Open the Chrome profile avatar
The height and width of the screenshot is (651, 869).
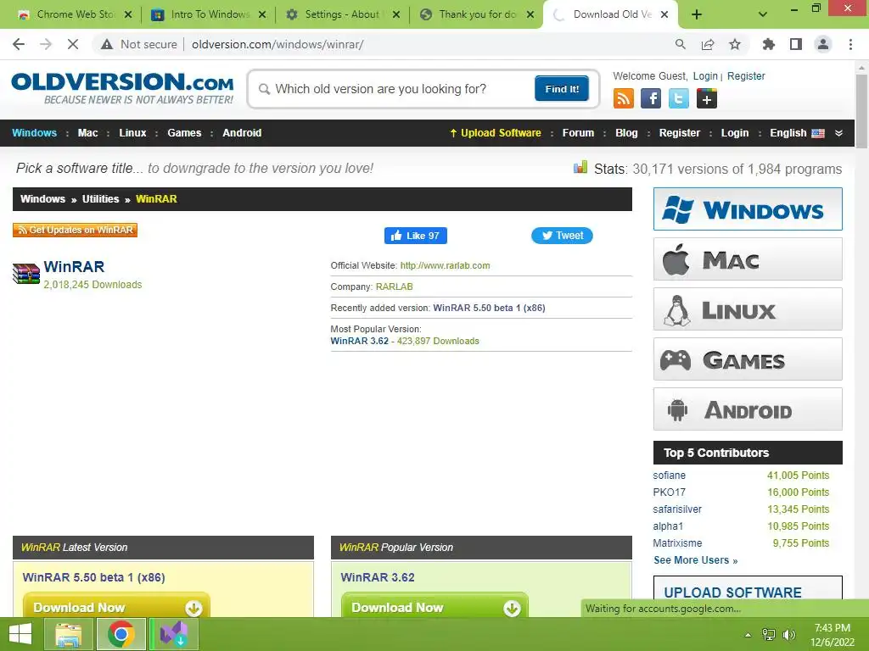[x=823, y=44]
